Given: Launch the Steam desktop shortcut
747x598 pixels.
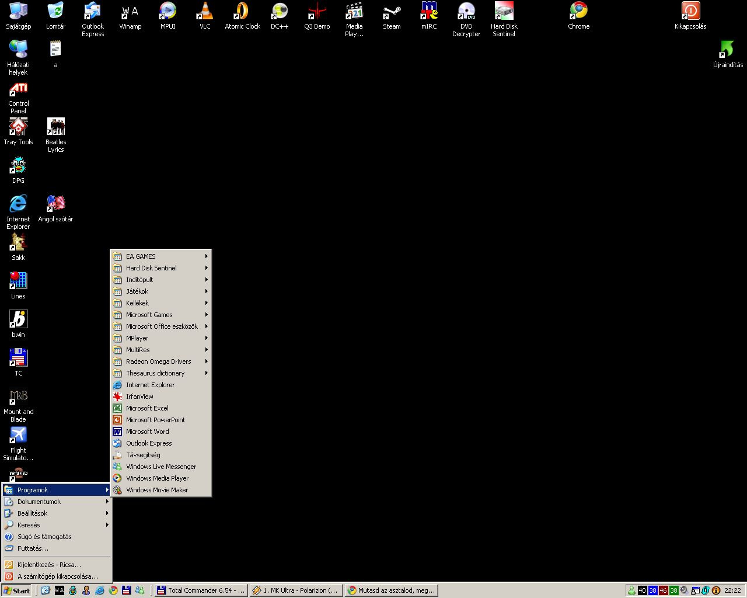Looking at the screenshot, I should point(392,16).
